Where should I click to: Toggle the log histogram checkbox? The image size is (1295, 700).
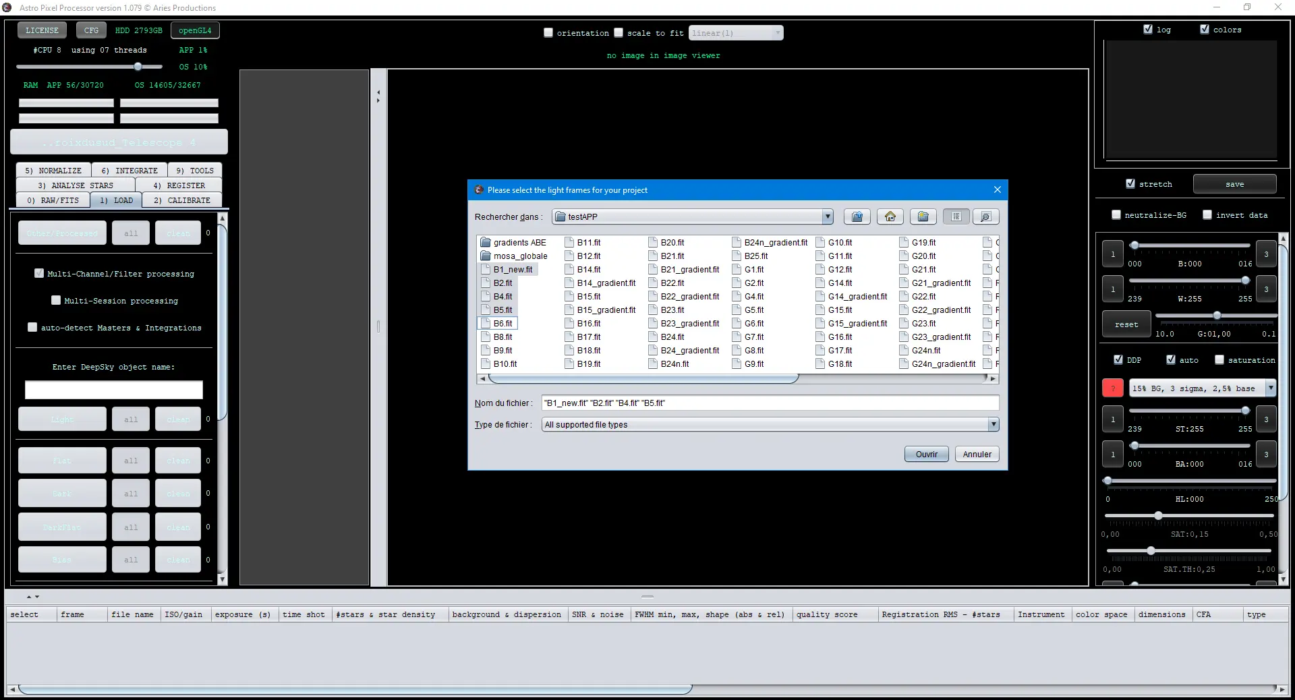[1148, 29]
